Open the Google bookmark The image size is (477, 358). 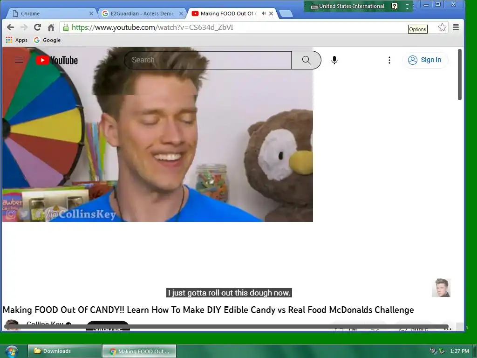(x=47, y=40)
